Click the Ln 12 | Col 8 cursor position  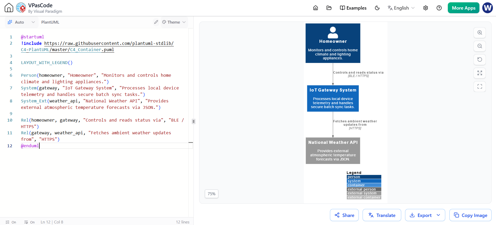coord(52,222)
